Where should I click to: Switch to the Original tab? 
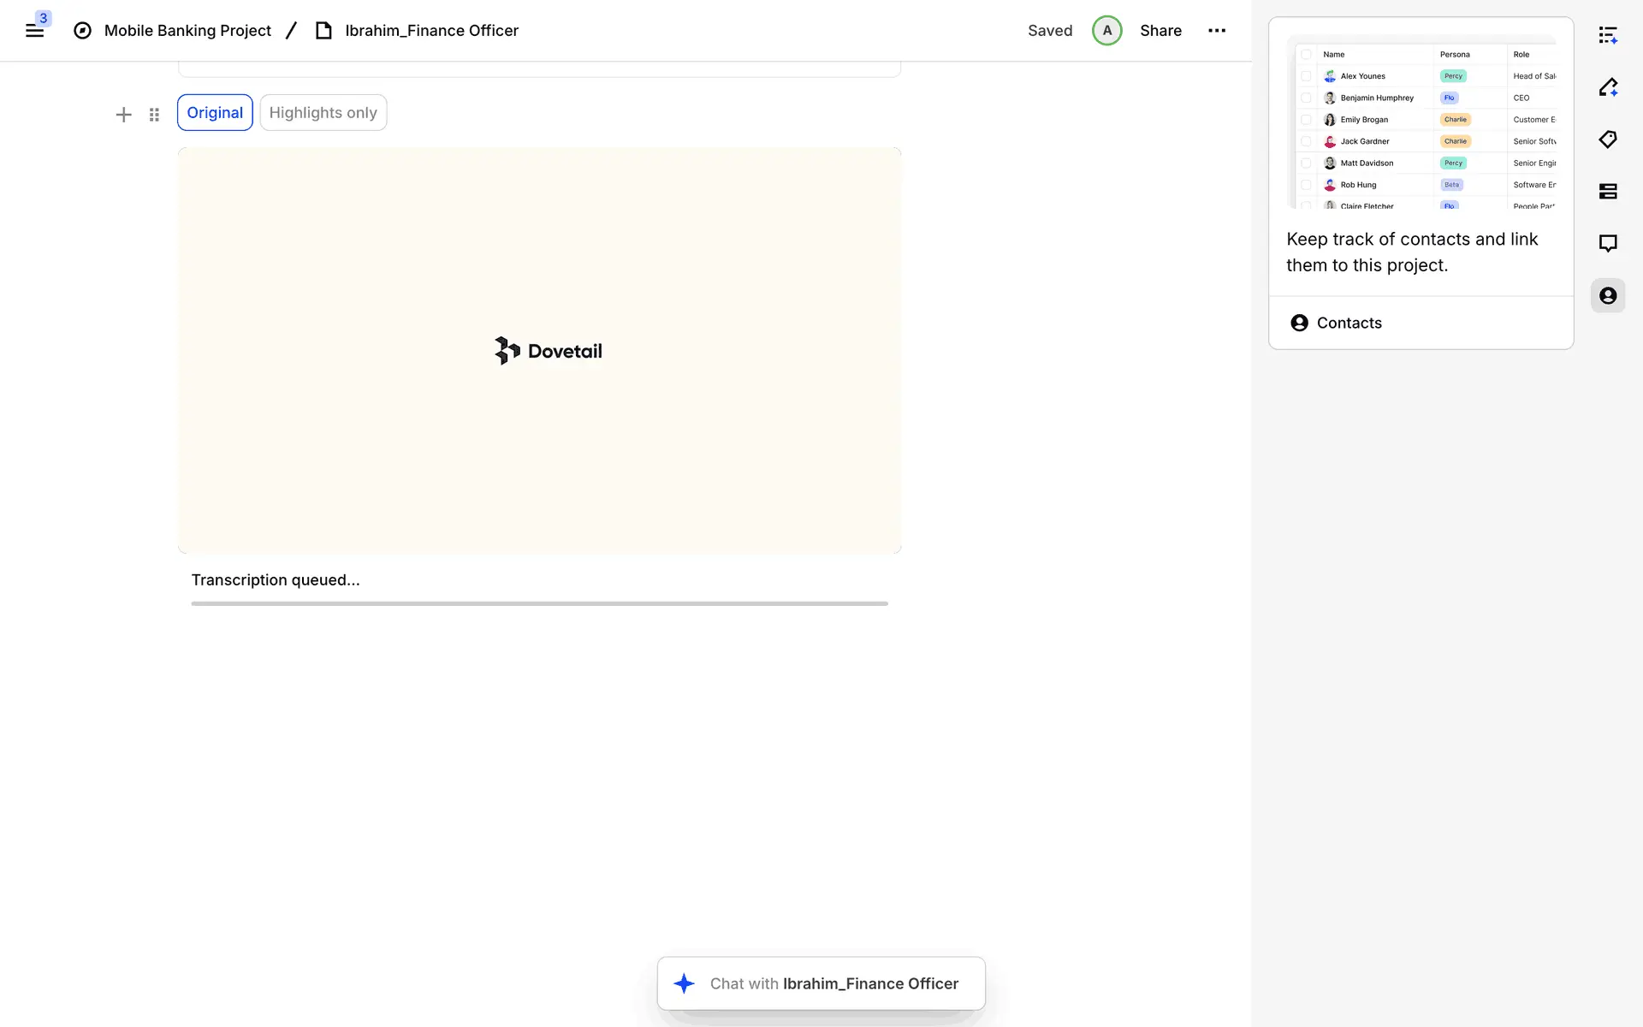[215, 113]
